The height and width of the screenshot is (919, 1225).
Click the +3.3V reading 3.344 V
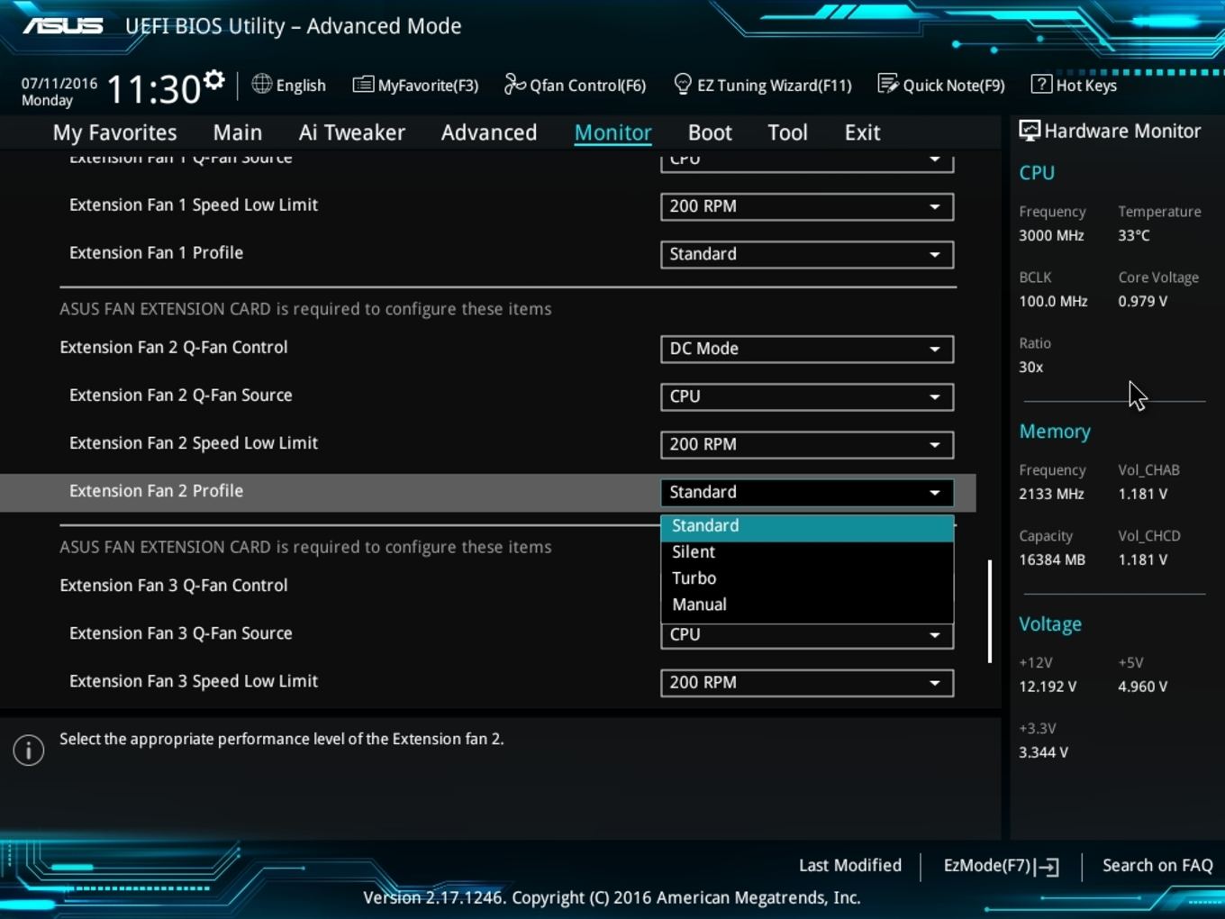pyautogui.click(x=1044, y=753)
